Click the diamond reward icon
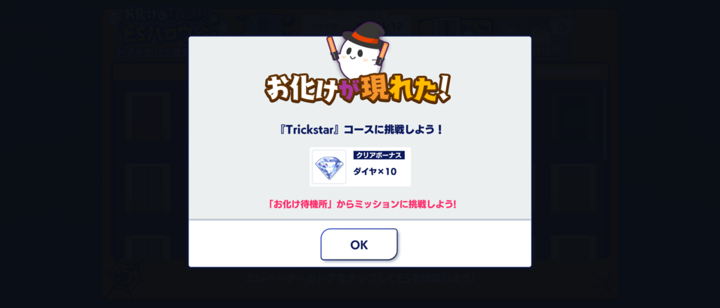The image size is (720, 308). (329, 167)
